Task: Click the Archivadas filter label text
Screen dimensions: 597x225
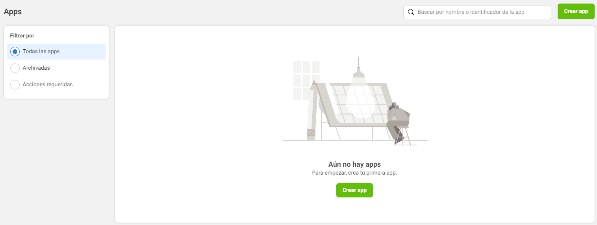Action: point(36,68)
